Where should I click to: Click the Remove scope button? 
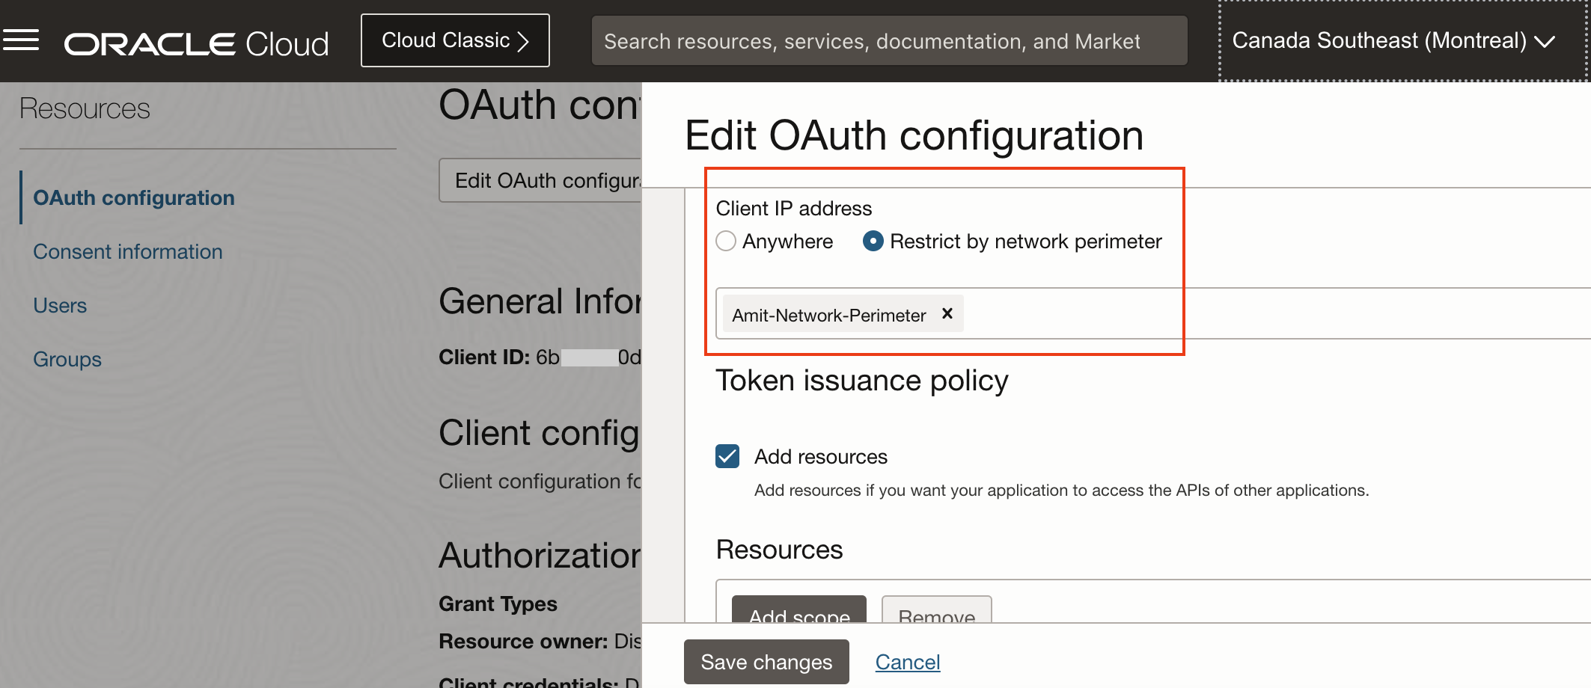(x=936, y=610)
